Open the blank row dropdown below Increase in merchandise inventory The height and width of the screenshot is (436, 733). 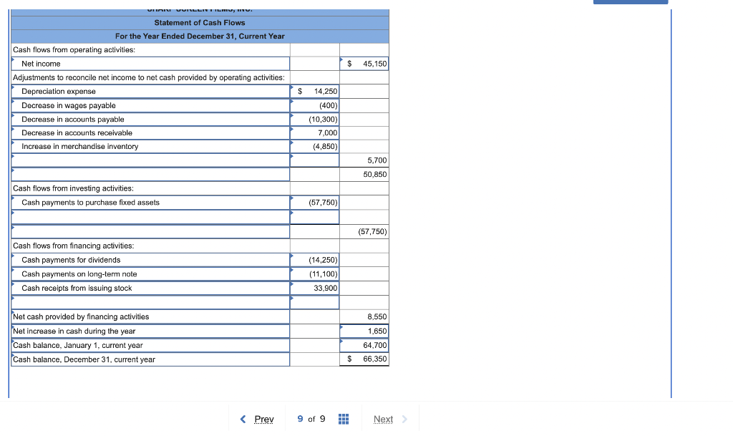coord(292,156)
